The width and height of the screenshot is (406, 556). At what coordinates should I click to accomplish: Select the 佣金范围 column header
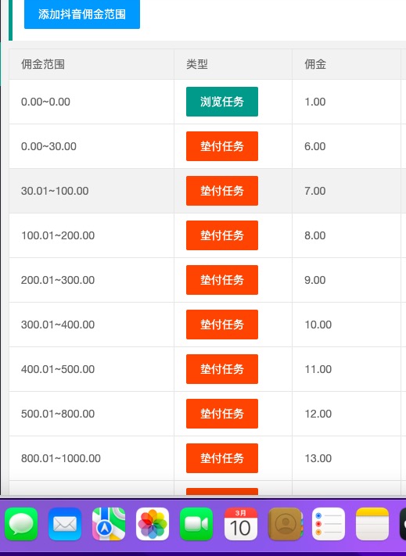tap(92, 64)
